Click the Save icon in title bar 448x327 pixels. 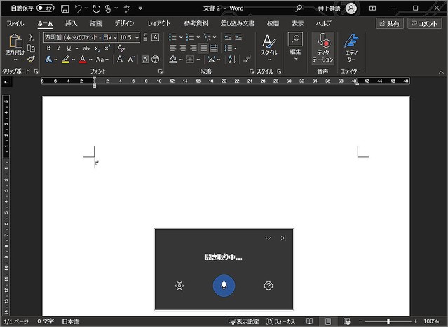pos(65,8)
